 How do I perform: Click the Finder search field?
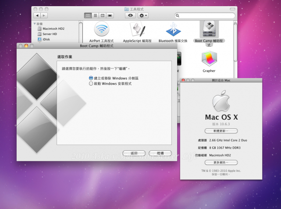tap(205, 16)
